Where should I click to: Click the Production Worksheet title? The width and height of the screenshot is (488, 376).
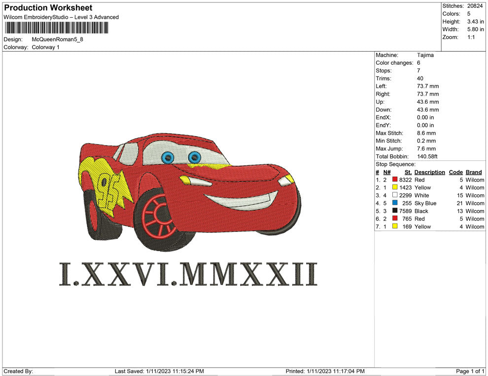[48, 8]
